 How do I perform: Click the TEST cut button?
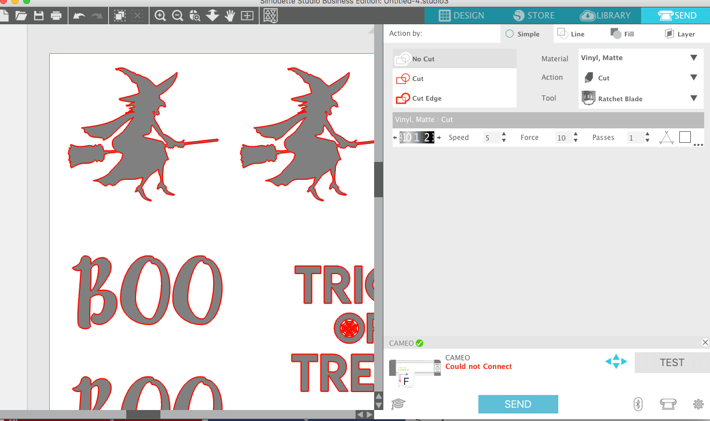672,363
